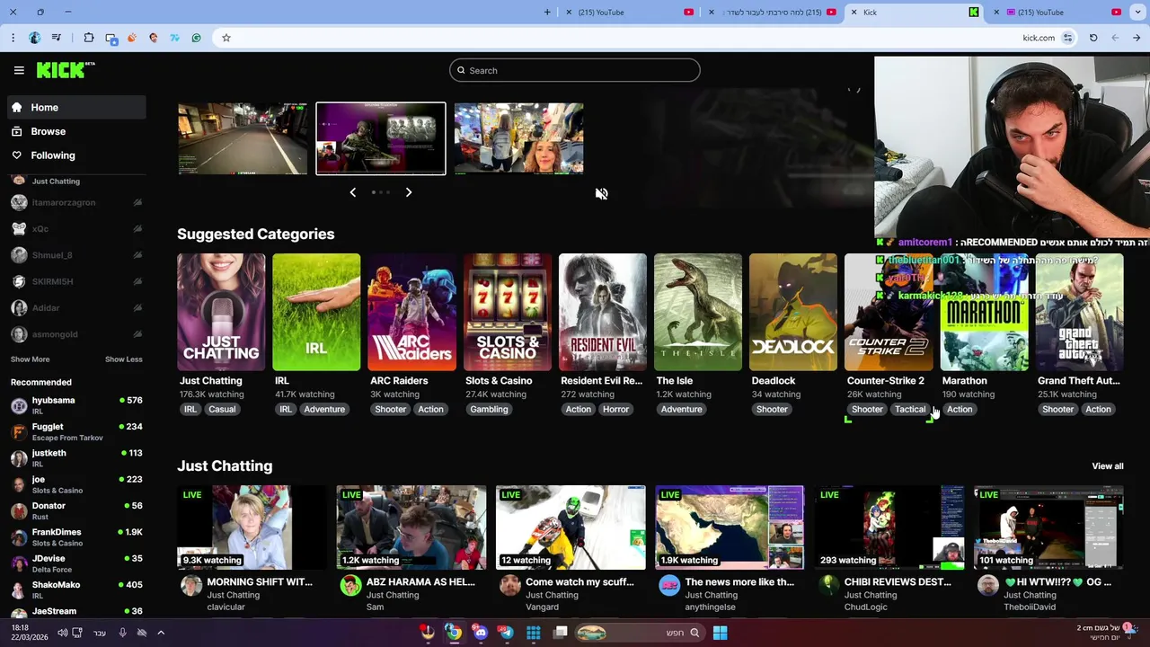Open justketh recommended channel

point(76,458)
